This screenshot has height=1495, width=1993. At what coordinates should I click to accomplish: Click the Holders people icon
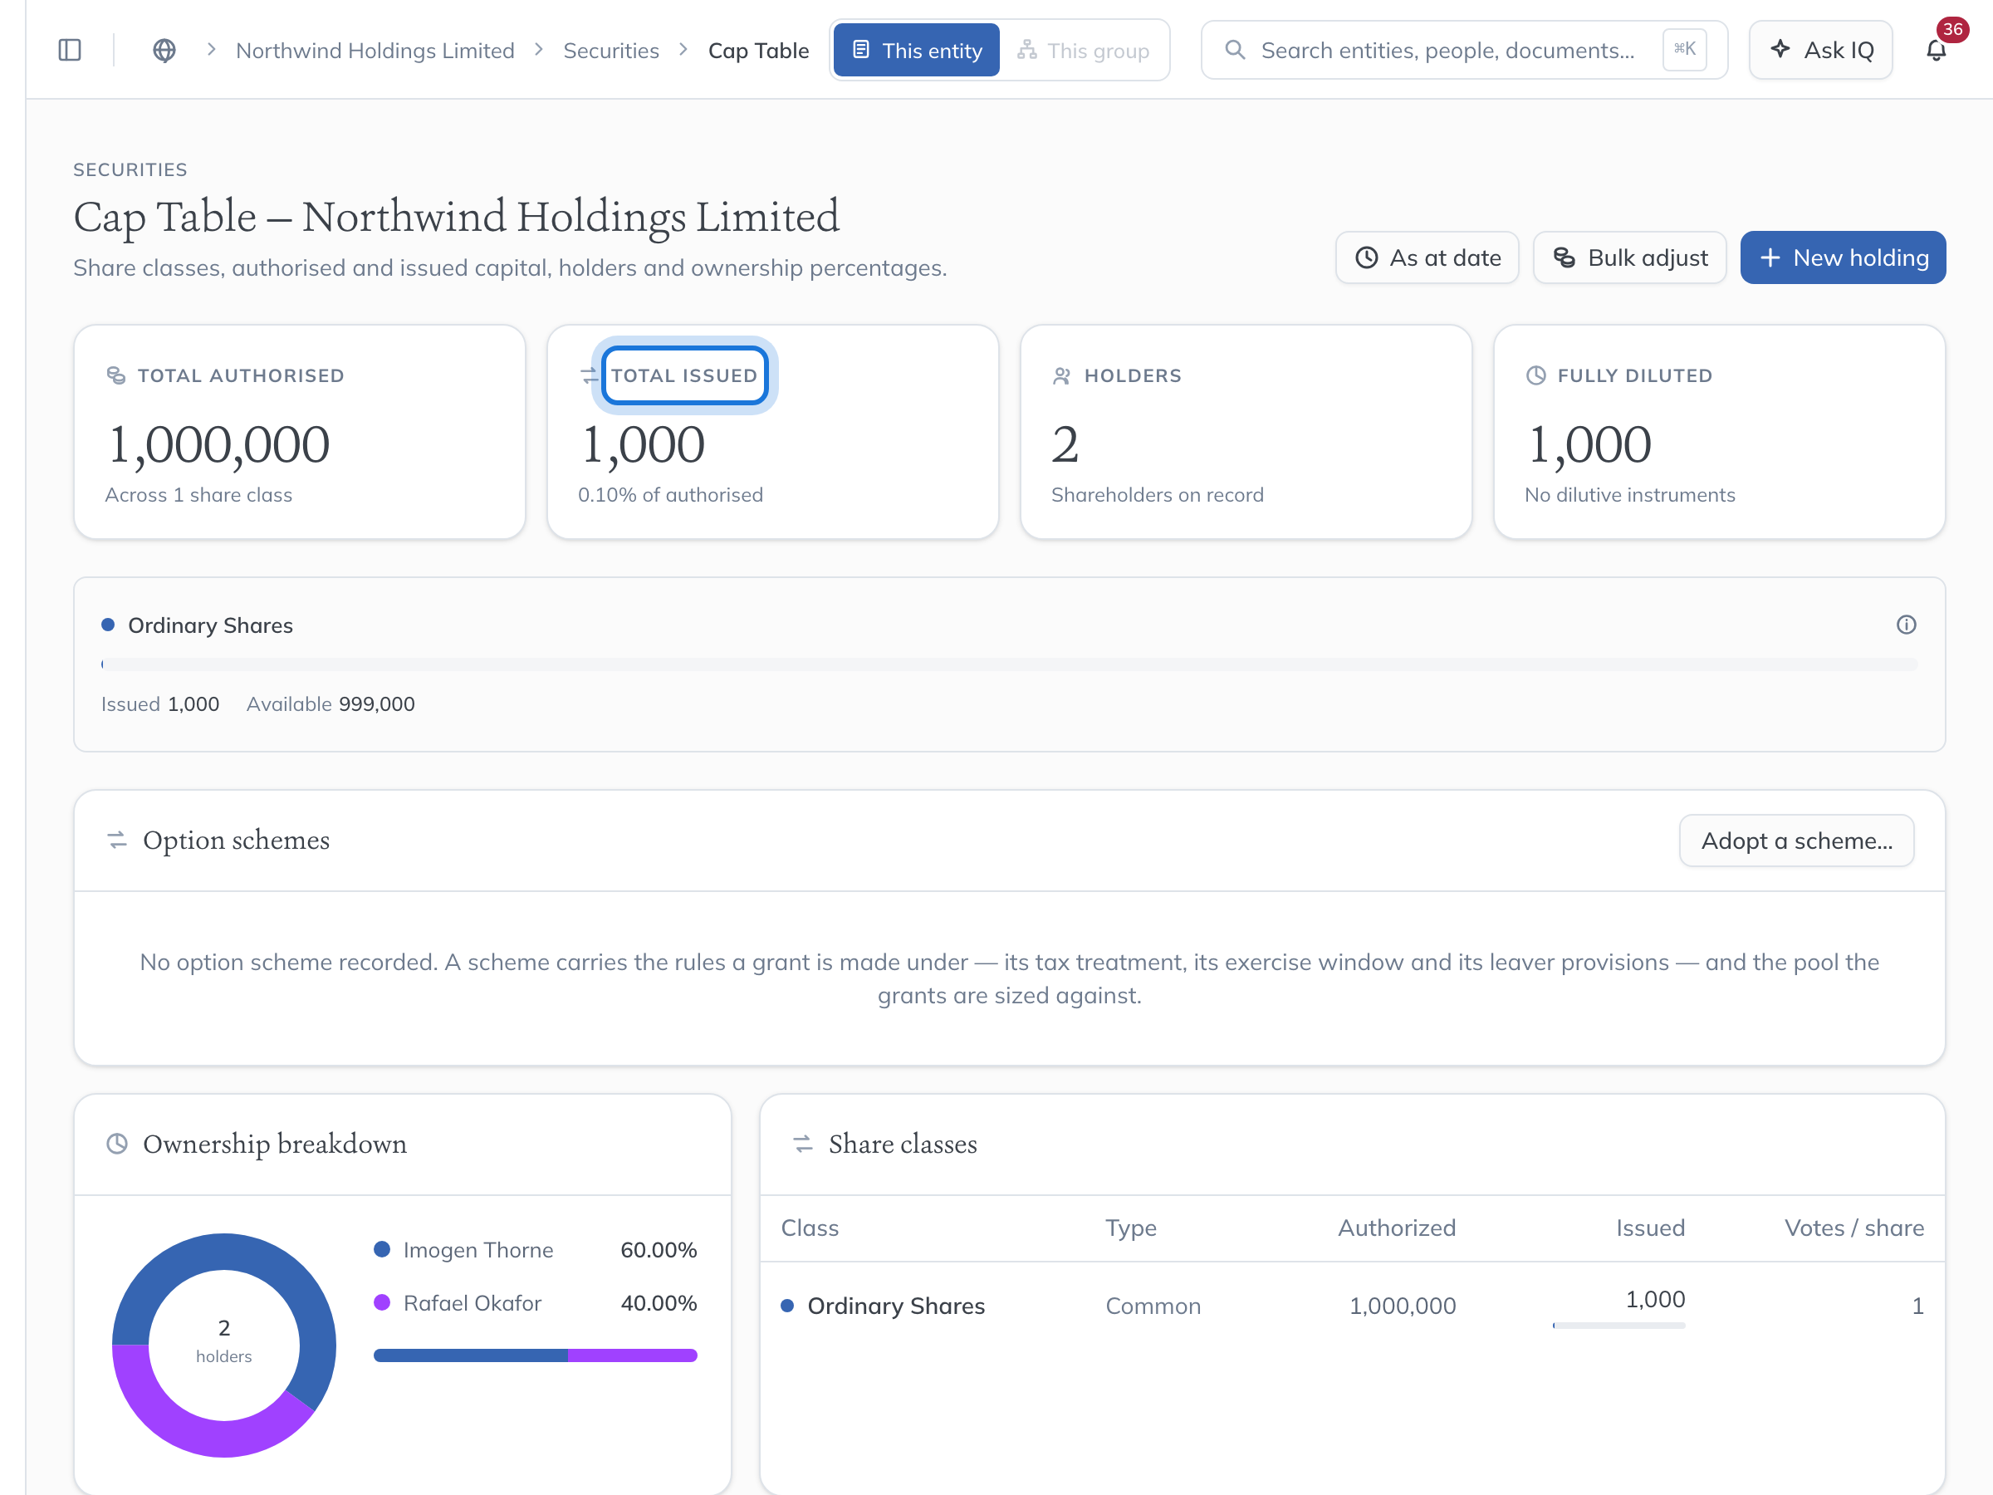1062,375
